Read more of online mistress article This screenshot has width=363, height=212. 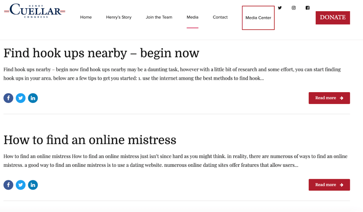point(329,185)
